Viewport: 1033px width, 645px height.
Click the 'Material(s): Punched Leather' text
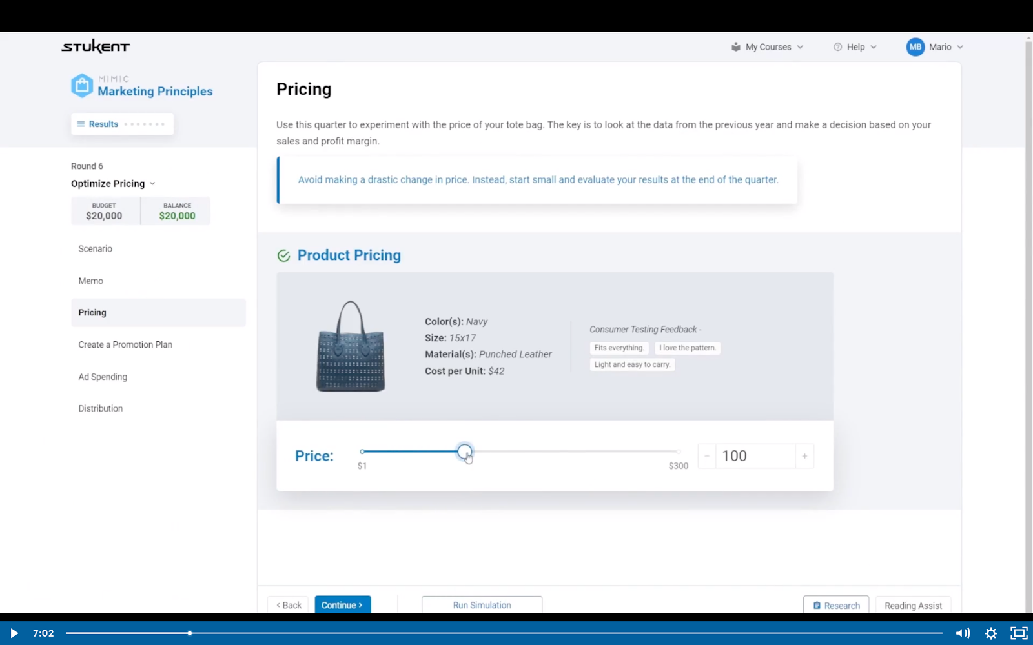pos(488,355)
